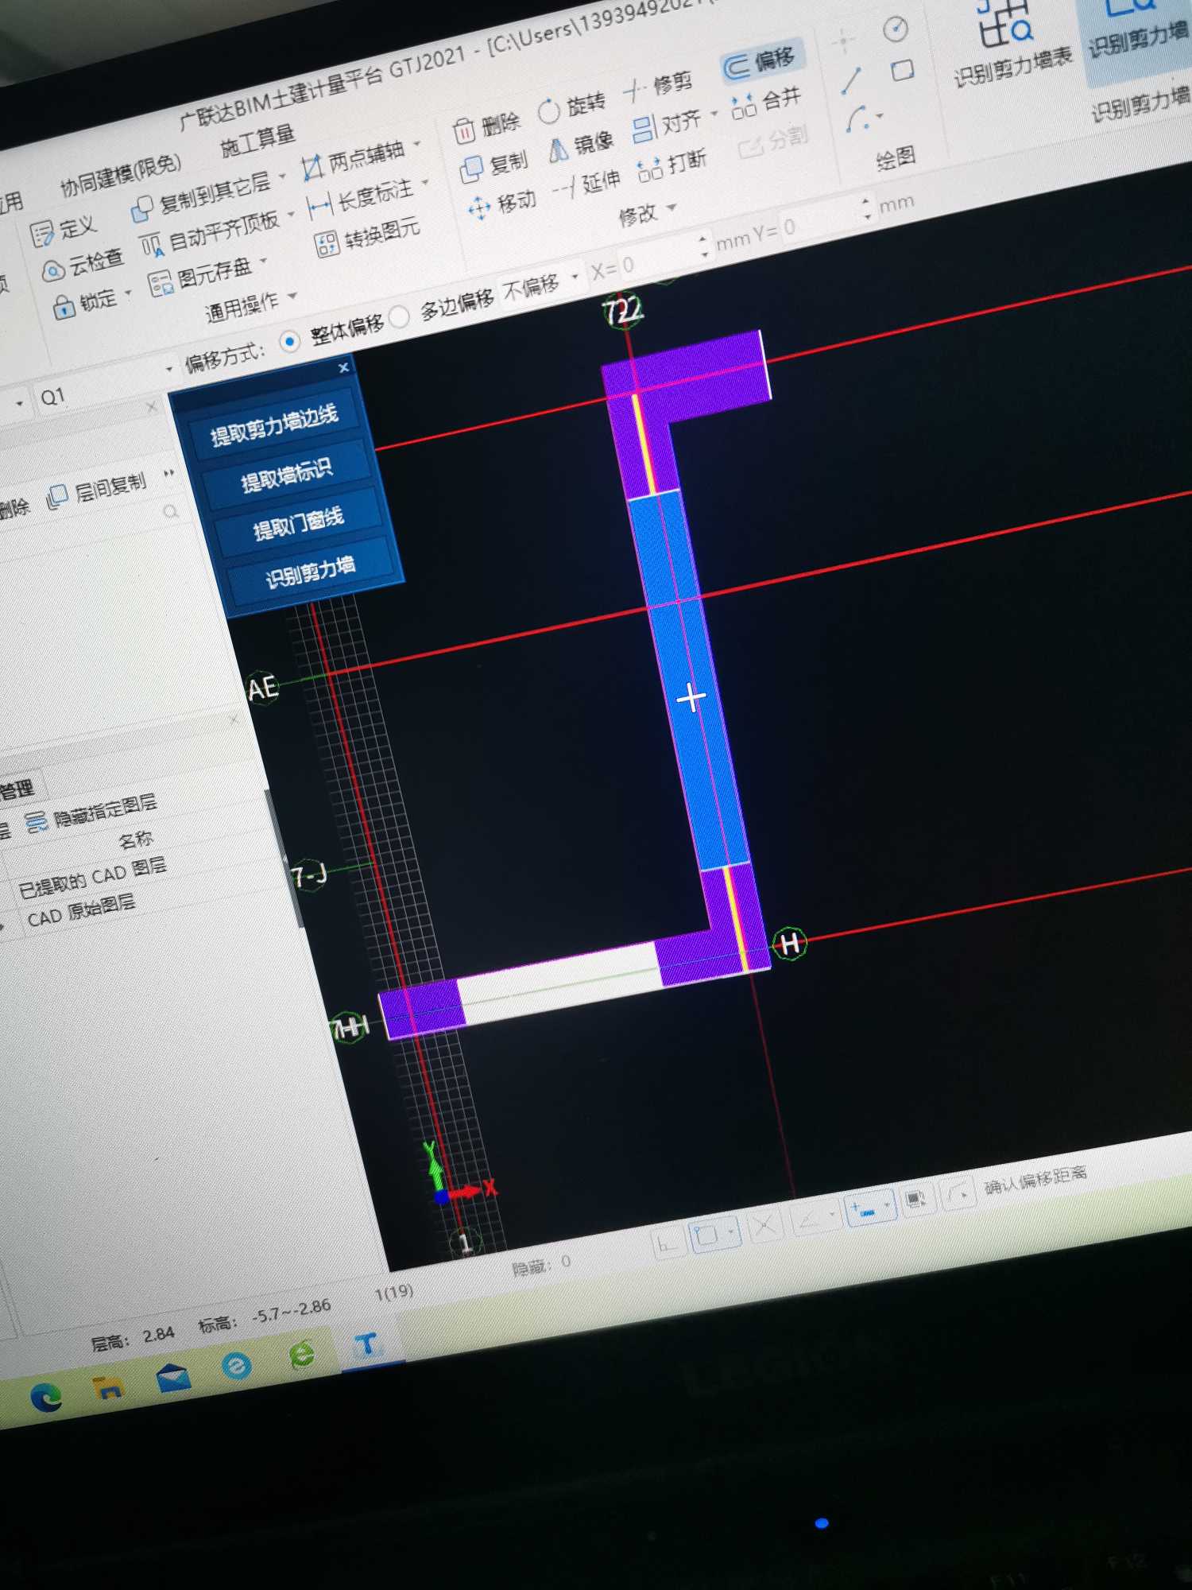
Task: Open the 协同建模(限免) tab
Action: [121, 175]
